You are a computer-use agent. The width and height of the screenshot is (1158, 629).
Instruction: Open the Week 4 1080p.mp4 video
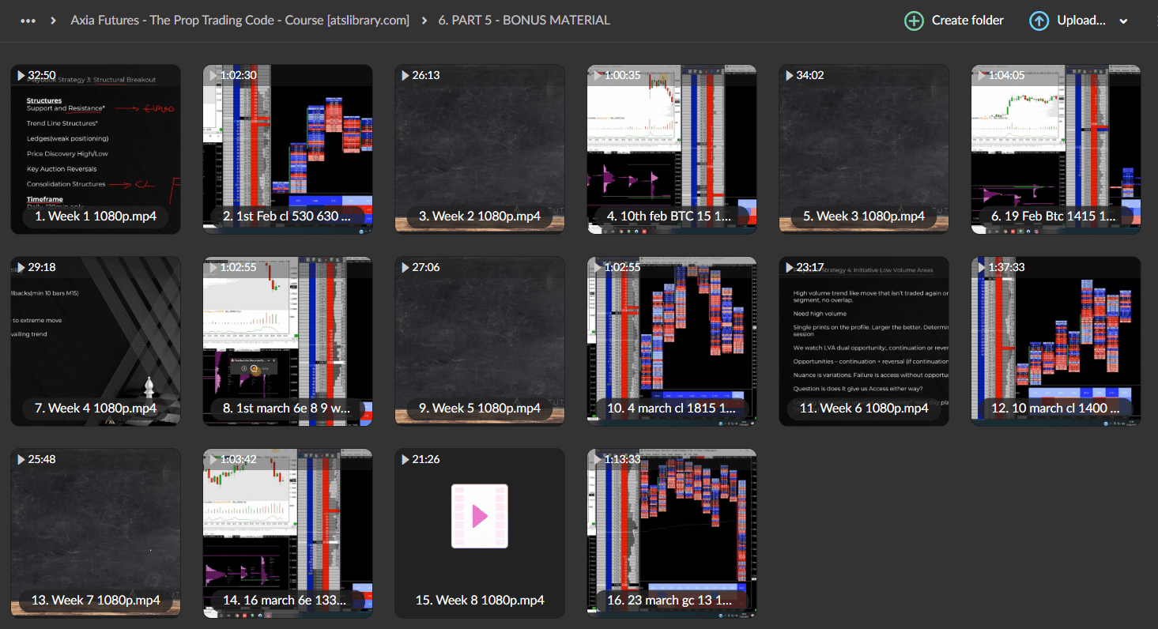[96, 341]
